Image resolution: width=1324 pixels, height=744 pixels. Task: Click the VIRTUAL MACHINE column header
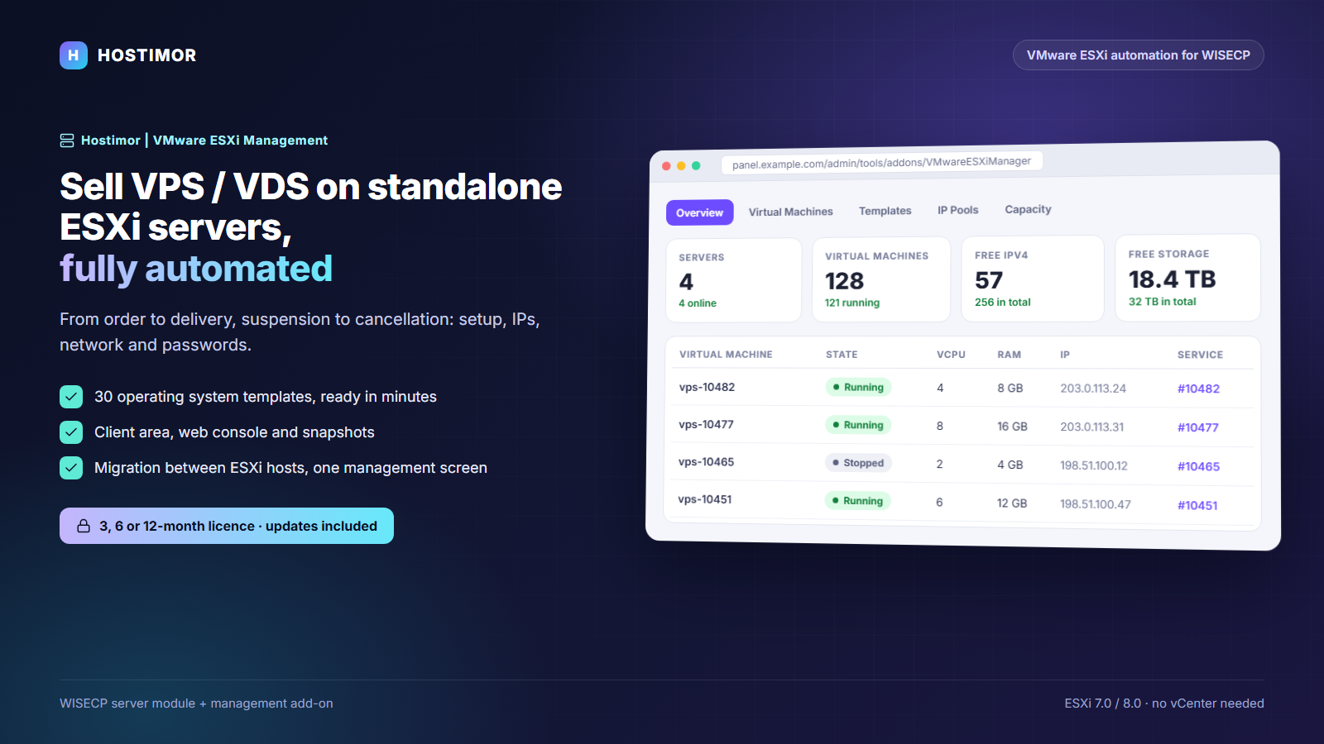point(726,355)
